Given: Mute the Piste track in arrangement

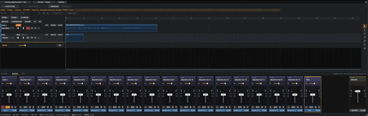Looking at the screenshot, I should tap(32, 38).
